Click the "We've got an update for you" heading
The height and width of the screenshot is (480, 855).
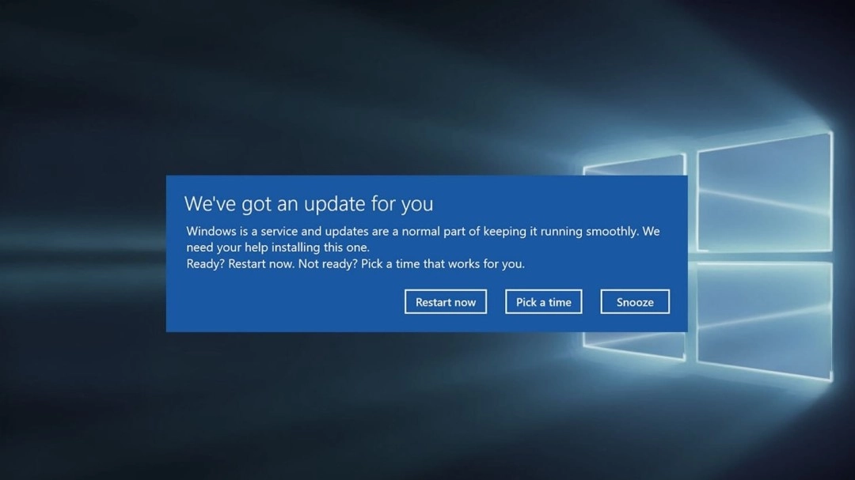coord(308,203)
